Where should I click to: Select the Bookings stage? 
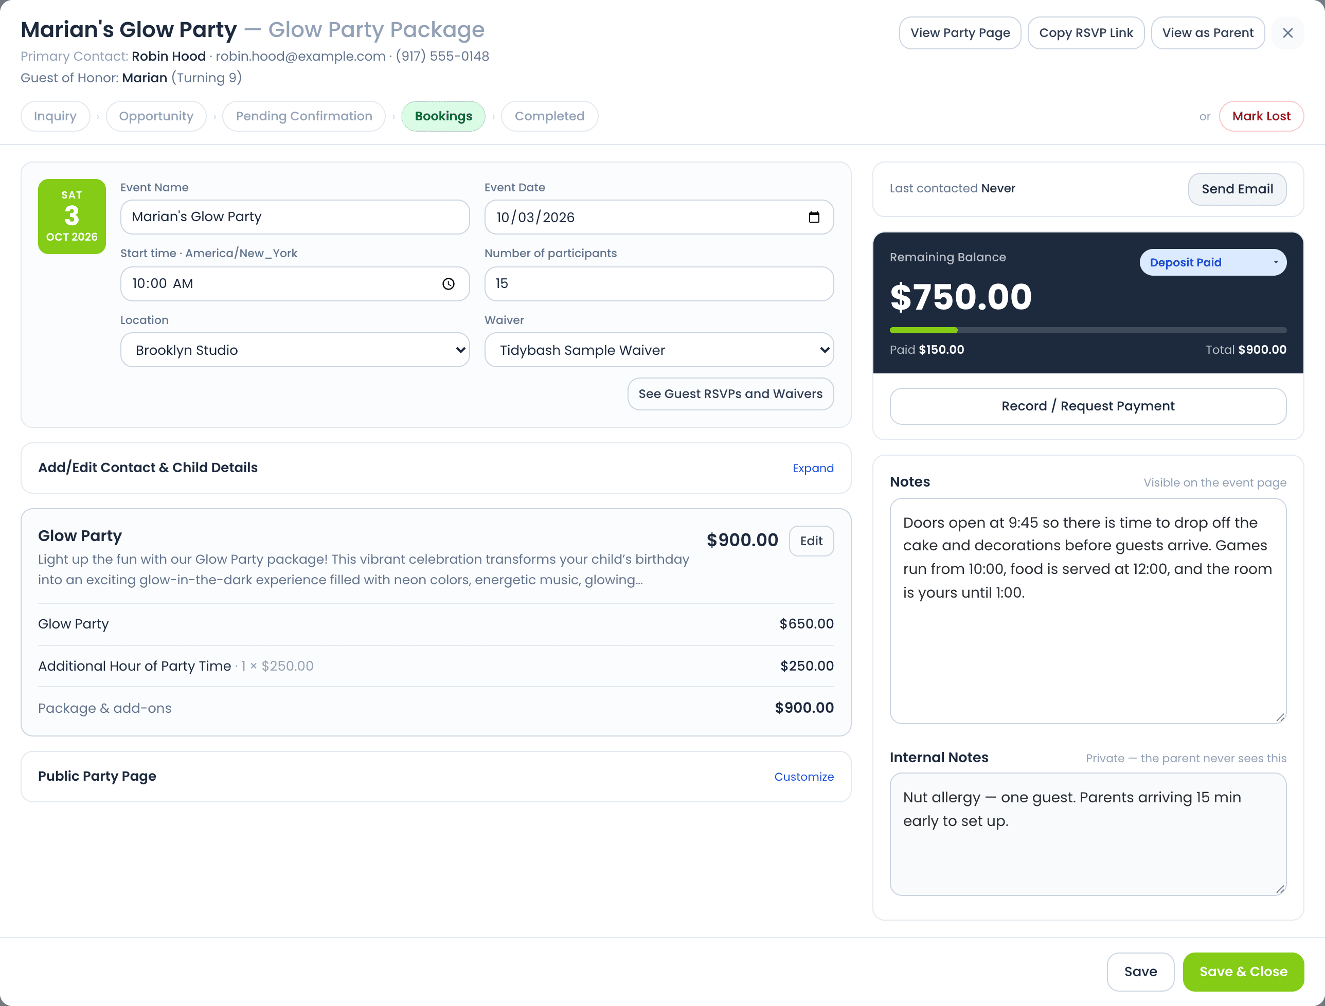pyautogui.click(x=443, y=116)
